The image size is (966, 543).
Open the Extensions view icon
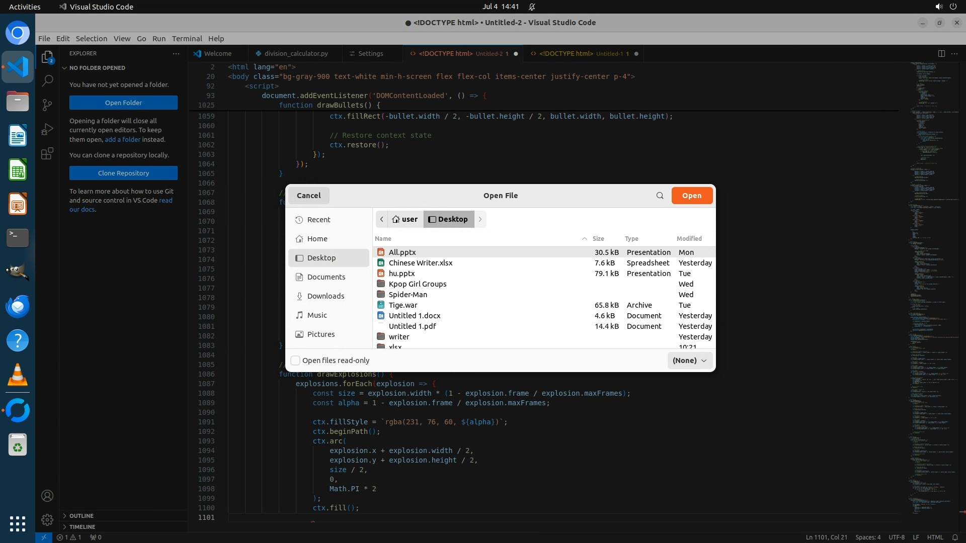[47, 153]
